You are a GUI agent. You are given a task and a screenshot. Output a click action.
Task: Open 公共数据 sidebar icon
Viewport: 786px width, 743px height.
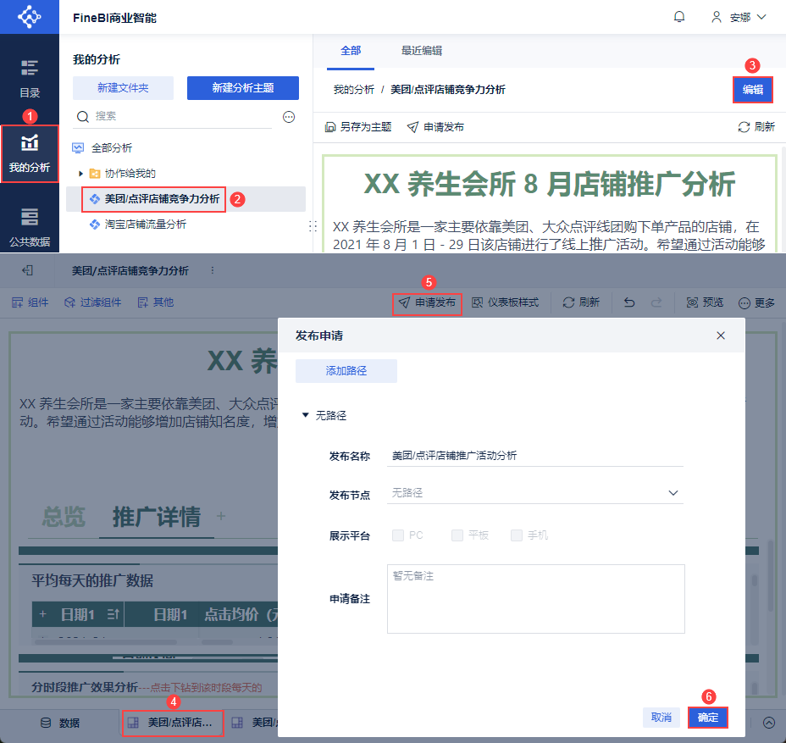pyautogui.click(x=30, y=227)
